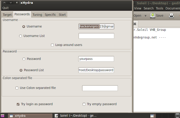Click the up arrow in xHydra title bar

pos(4,3)
